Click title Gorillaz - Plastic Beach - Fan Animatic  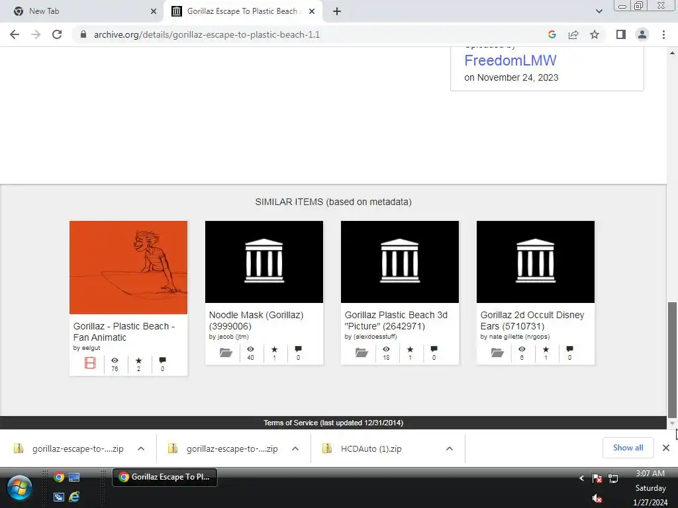124,332
